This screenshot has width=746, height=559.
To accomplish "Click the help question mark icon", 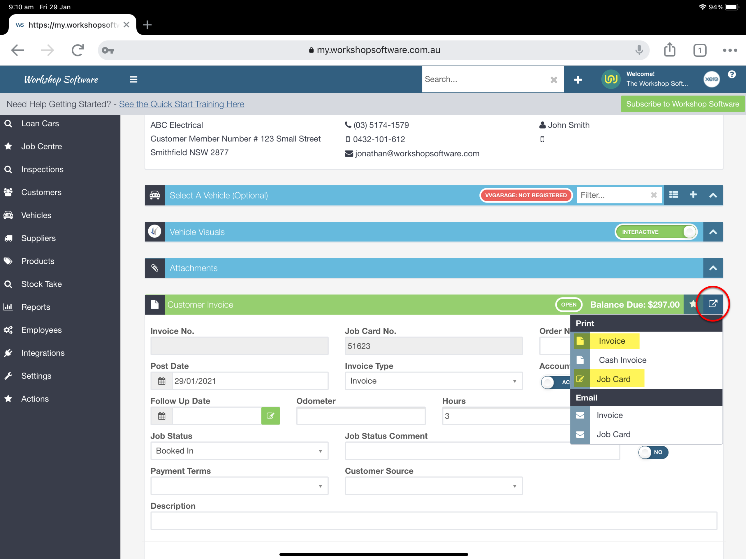I will point(732,74).
